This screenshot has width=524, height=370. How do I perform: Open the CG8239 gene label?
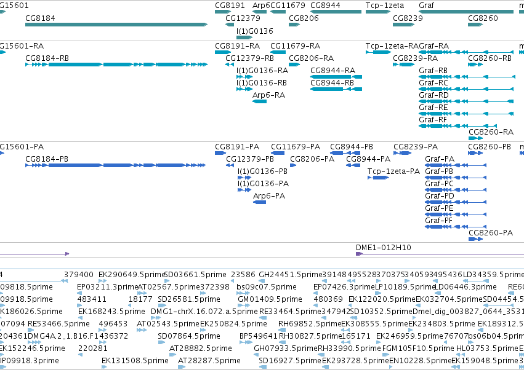pos(408,18)
